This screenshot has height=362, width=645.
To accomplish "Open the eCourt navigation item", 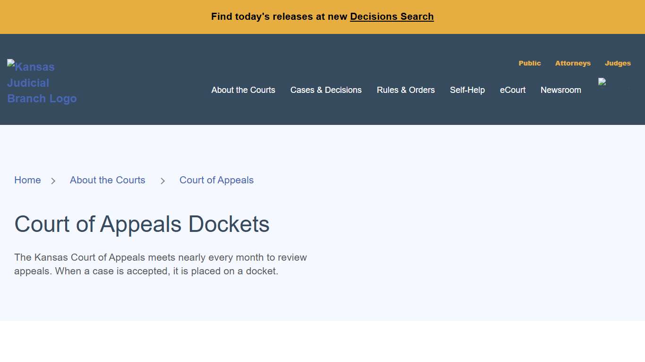I will pyautogui.click(x=512, y=90).
